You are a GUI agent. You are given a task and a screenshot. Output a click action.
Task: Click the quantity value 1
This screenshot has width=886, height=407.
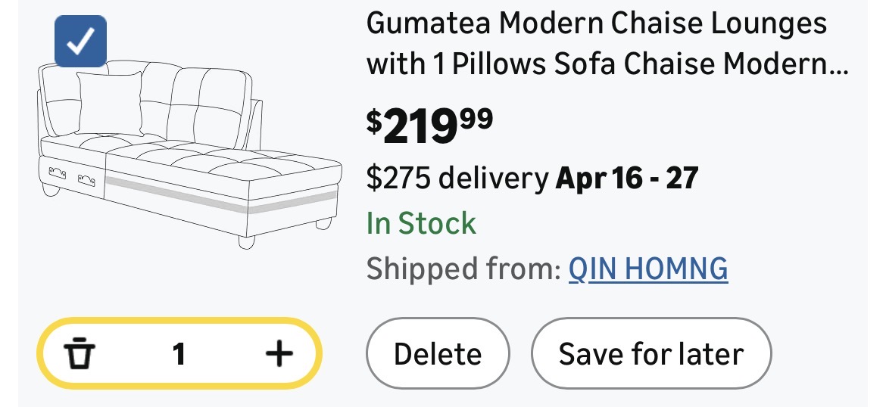(179, 353)
